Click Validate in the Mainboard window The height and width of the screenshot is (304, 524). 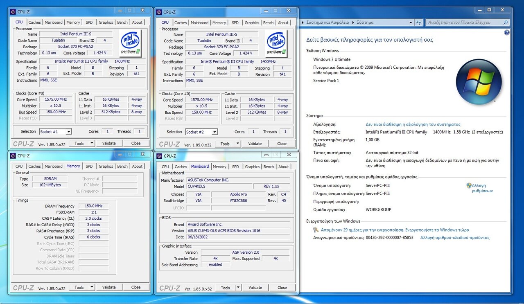(255, 288)
